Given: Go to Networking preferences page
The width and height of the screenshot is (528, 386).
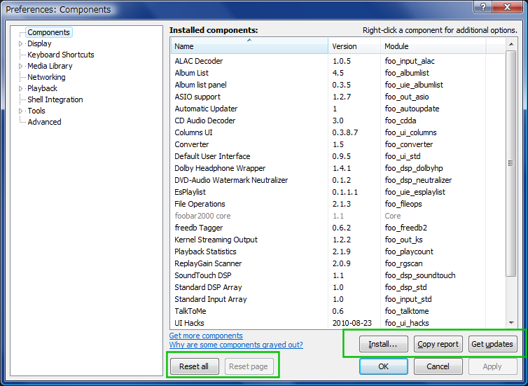Looking at the screenshot, I should click(46, 77).
